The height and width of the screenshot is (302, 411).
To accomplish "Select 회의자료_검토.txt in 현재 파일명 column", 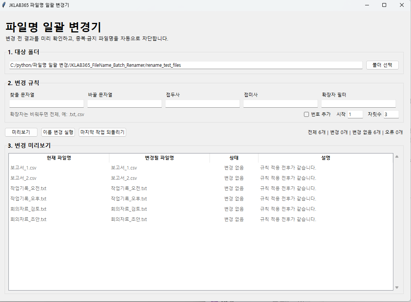I will tap(28, 209).
